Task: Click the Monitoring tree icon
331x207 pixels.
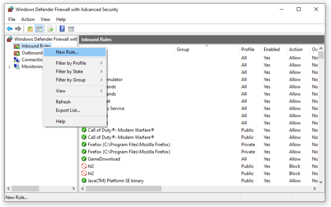Action: point(17,66)
